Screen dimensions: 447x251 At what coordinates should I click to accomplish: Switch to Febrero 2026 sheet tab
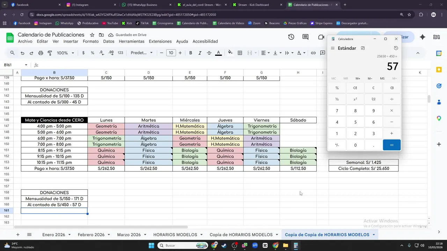click(91, 235)
